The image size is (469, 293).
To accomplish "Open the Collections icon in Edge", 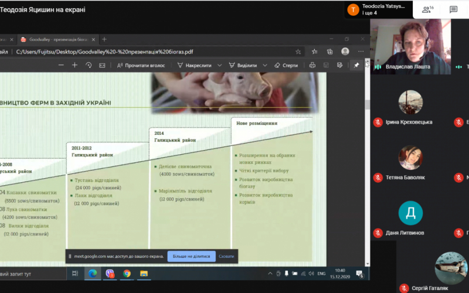I will [x=329, y=52].
